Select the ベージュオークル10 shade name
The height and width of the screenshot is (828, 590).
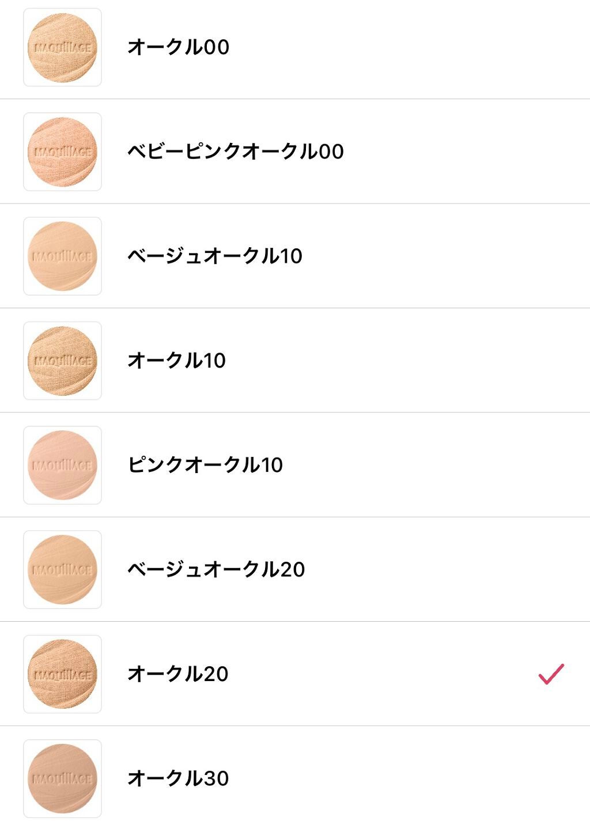click(214, 256)
